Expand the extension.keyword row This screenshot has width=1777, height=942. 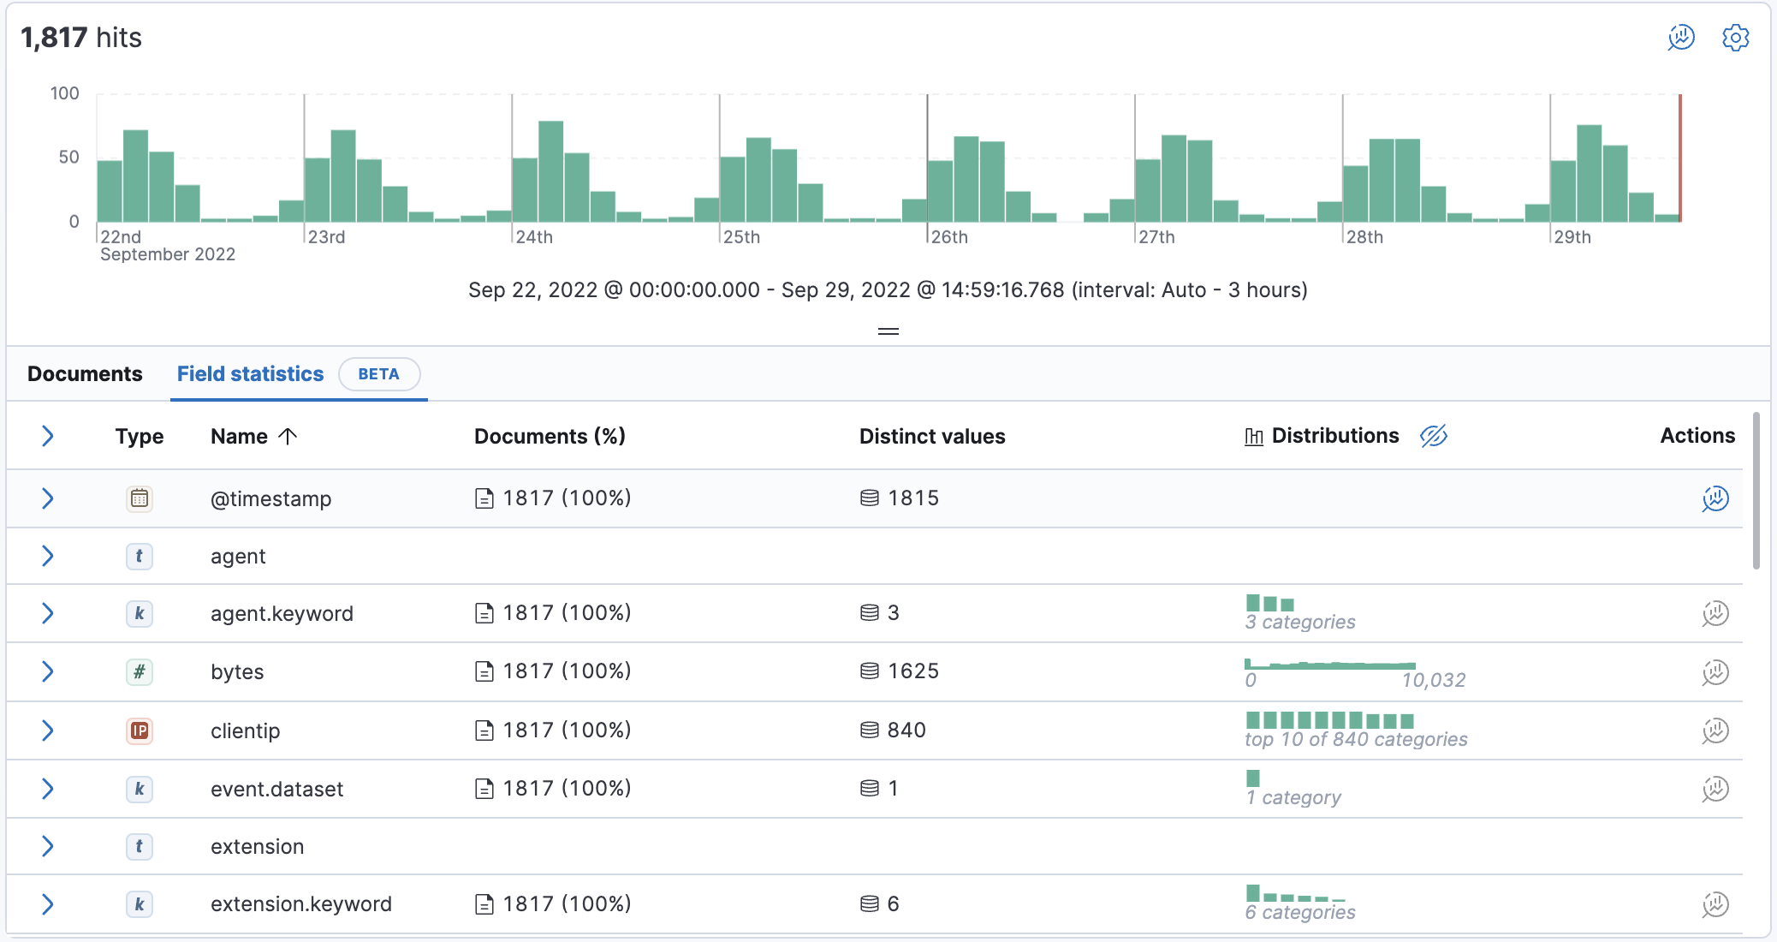[x=48, y=903]
